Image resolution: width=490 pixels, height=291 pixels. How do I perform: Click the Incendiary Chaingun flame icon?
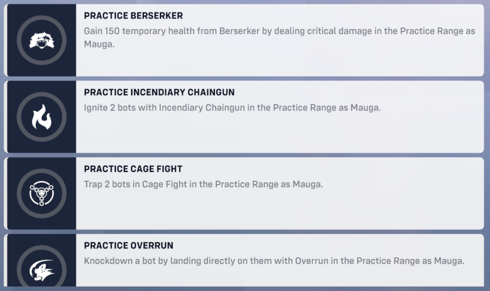coord(41,117)
